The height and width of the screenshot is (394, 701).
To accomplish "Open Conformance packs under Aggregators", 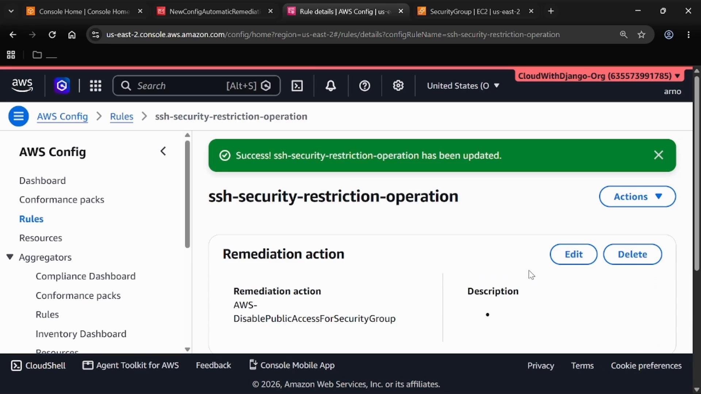I will [78, 295].
